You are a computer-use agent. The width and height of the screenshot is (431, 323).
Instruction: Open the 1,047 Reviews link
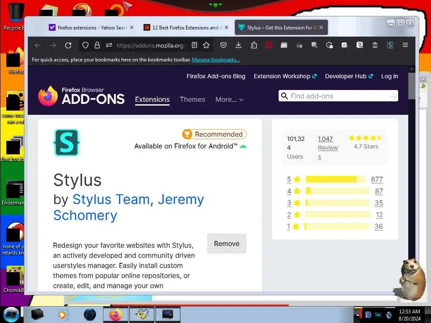click(327, 148)
